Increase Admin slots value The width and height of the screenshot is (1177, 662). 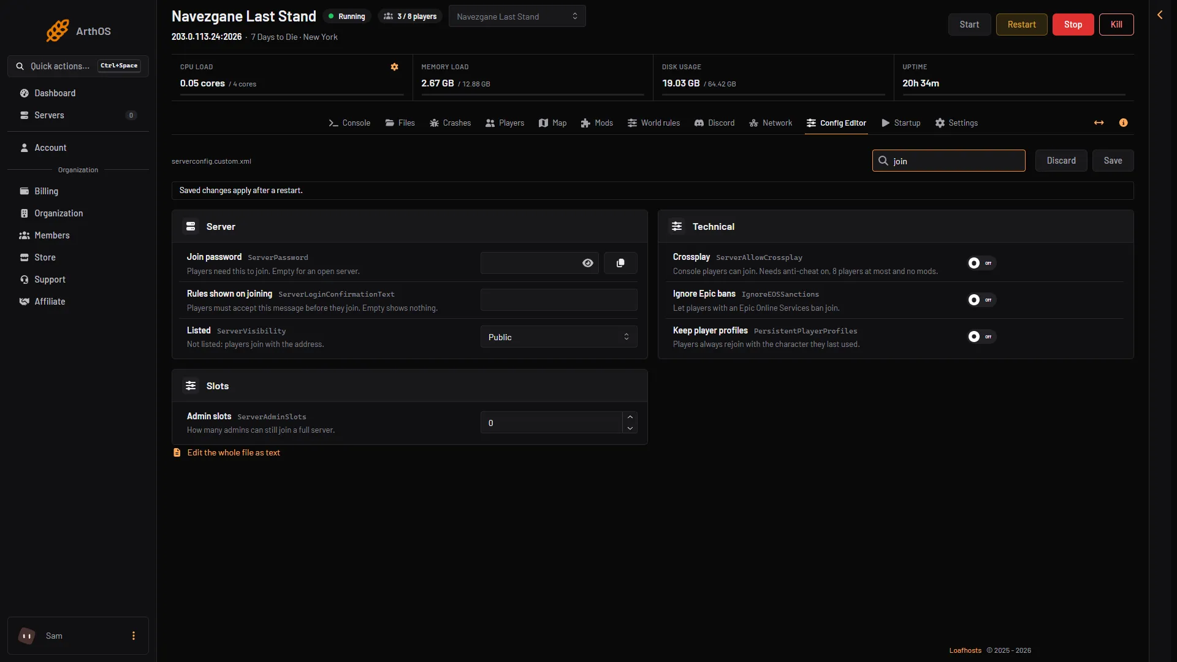[x=630, y=417]
